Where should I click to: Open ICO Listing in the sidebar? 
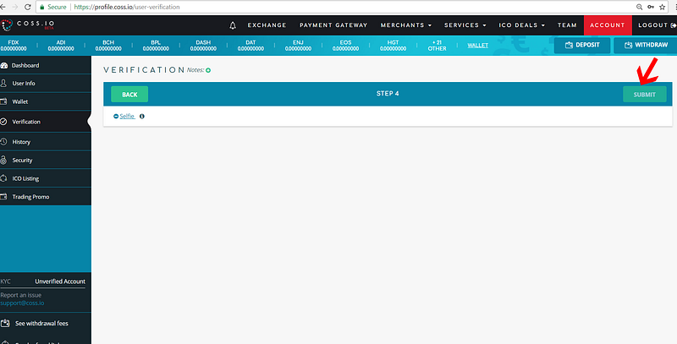pyautogui.click(x=46, y=178)
